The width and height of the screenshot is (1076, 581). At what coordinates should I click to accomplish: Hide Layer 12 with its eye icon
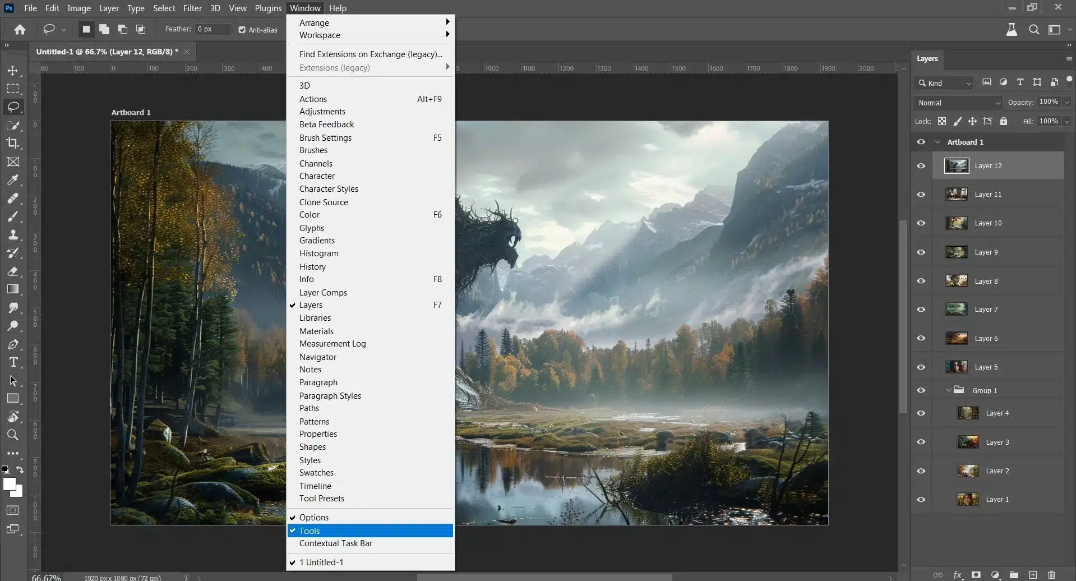coord(921,166)
